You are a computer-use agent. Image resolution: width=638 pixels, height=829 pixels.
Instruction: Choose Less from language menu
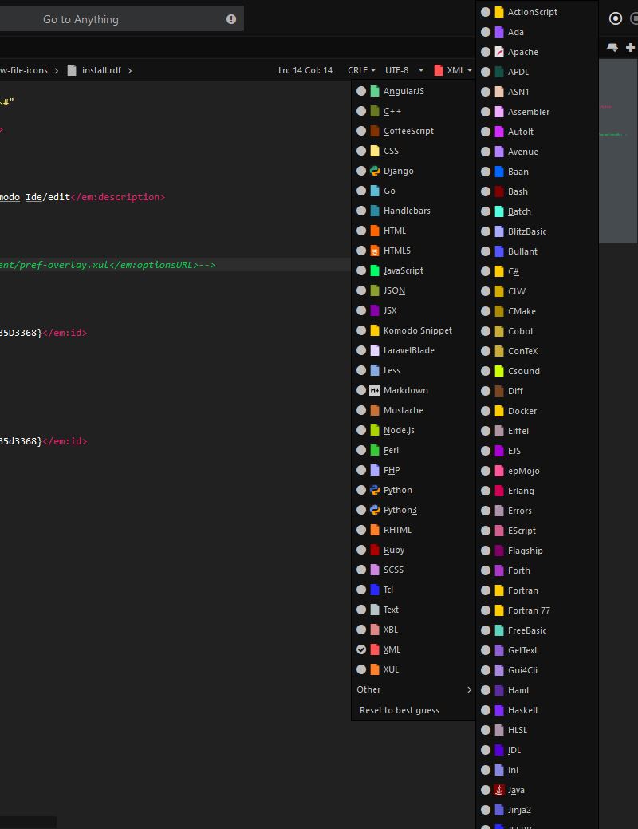click(x=414, y=370)
